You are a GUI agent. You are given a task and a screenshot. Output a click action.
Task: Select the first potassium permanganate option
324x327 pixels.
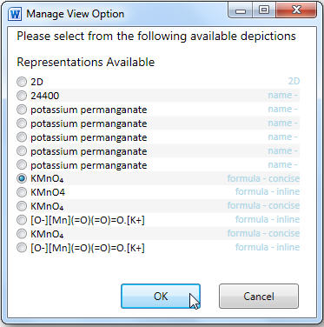[22, 110]
